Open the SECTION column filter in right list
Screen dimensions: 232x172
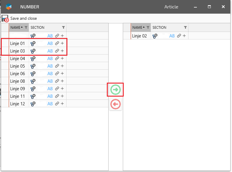pyautogui.click(x=186, y=28)
